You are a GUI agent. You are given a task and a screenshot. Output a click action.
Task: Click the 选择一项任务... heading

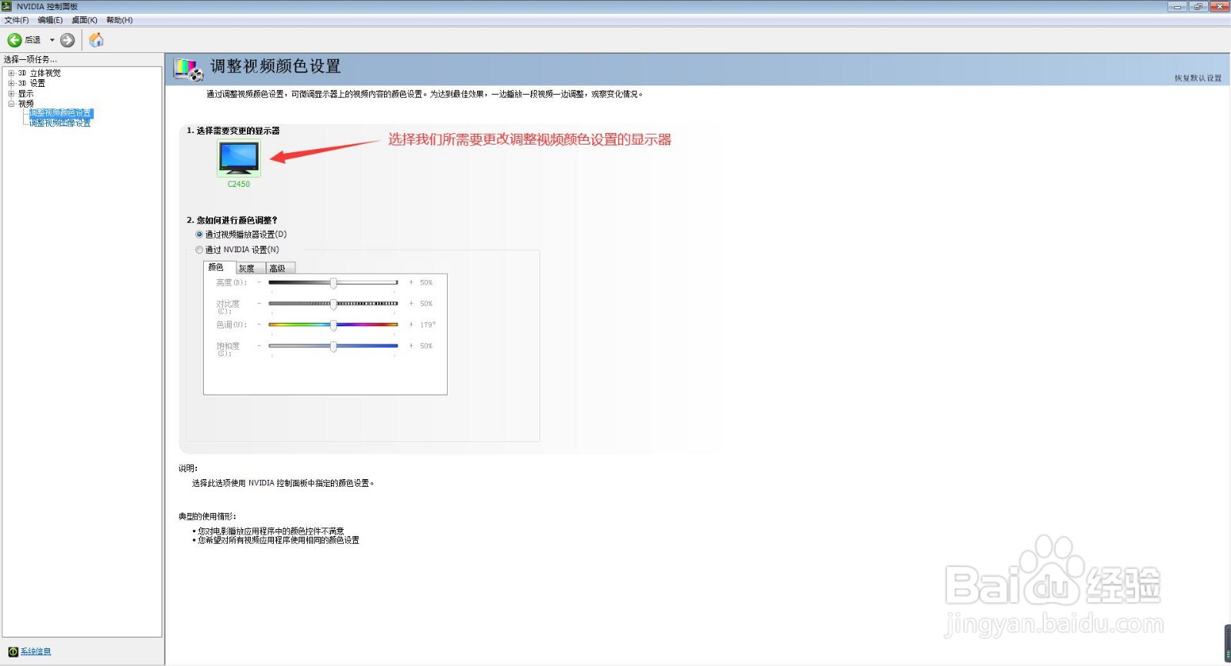[x=30, y=59]
